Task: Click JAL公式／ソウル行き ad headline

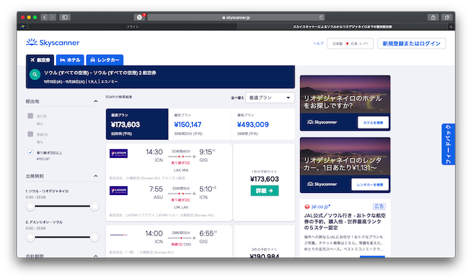Action: click(x=345, y=221)
